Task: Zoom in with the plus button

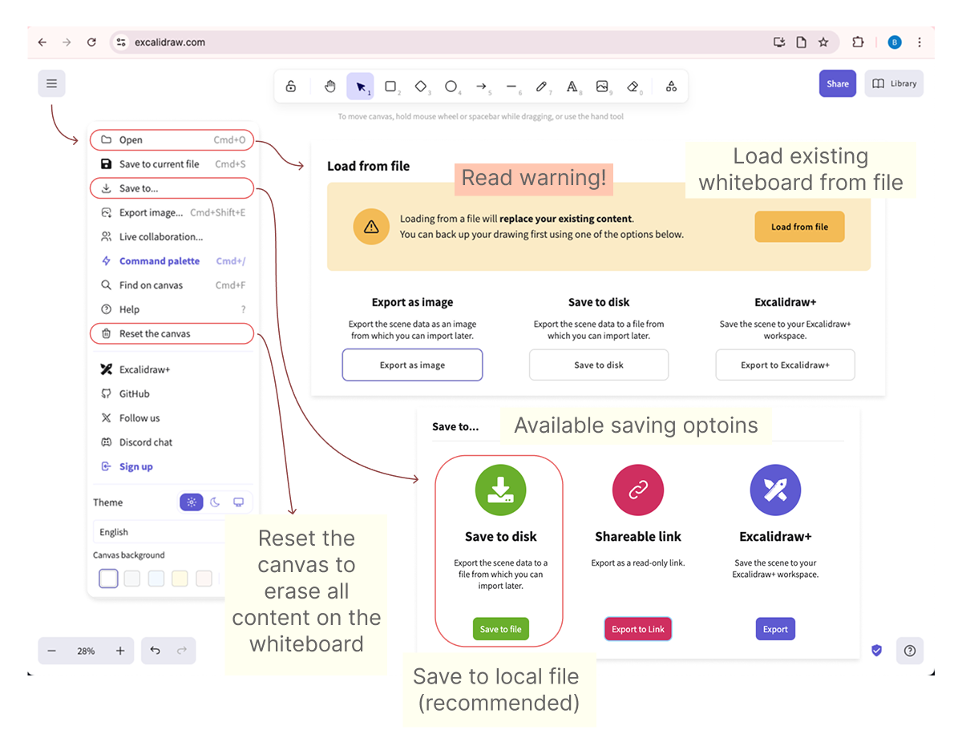Action: 120,651
